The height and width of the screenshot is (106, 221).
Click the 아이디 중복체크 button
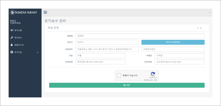click(173, 42)
